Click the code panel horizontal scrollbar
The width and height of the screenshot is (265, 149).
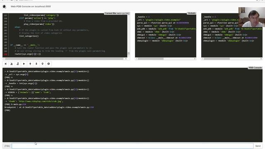pos(64,59)
